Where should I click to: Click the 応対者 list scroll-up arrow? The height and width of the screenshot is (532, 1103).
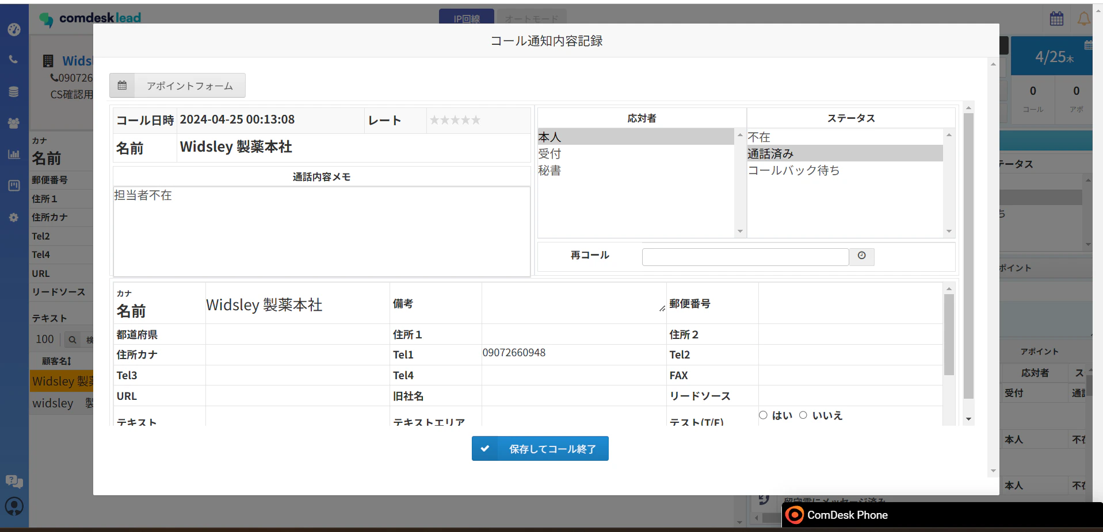[x=740, y=135]
